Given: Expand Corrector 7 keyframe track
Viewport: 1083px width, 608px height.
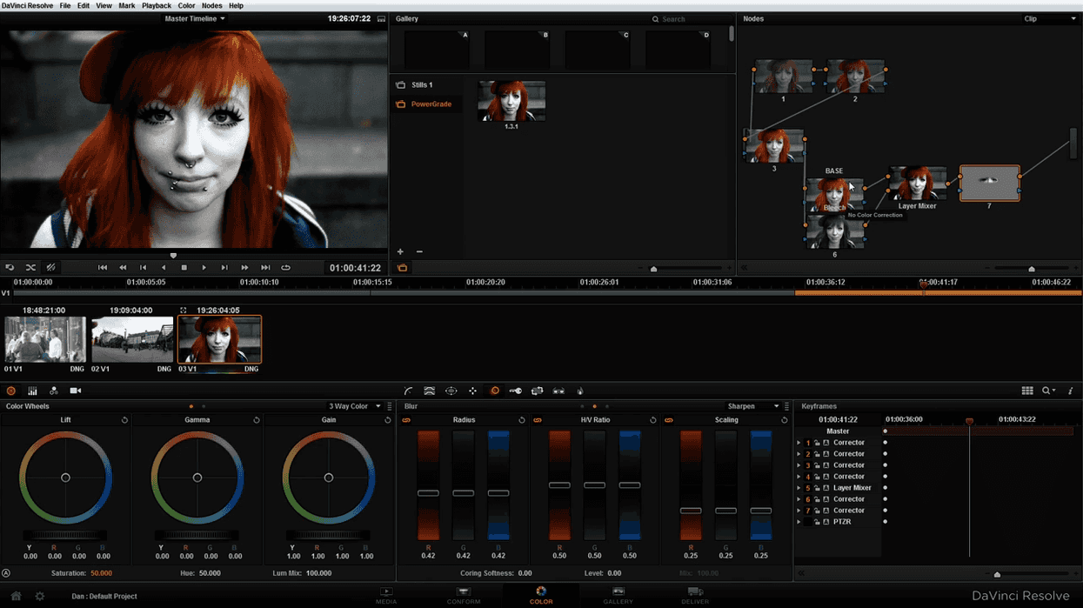Looking at the screenshot, I should (799, 511).
